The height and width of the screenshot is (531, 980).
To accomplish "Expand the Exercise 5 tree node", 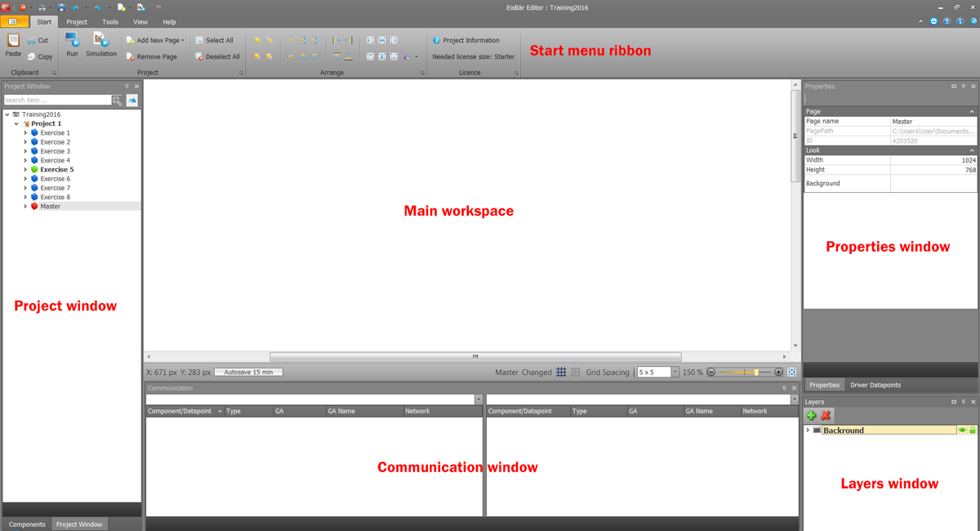I will (x=25, y=170).
